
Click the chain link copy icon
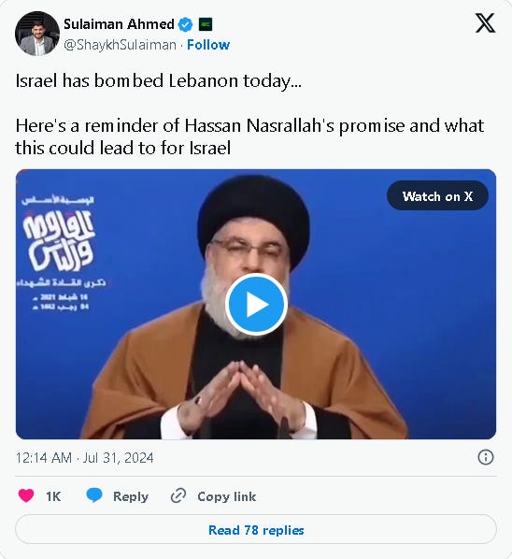click(x=178, y=495)
